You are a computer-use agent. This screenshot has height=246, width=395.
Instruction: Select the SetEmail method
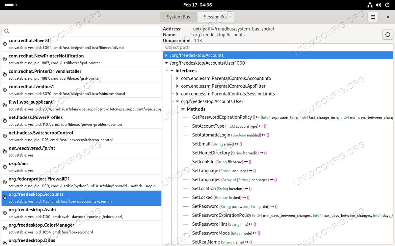click(201, 144)
